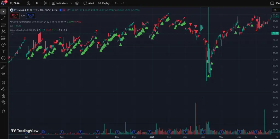The width and height of the screenshot is (280, 139).
Task: Click the 50.39 SELL button
Action: [15, 16]
